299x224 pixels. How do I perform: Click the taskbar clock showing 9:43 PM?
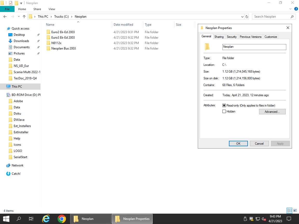coord(275,219)
